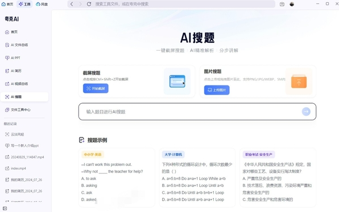Viewport: 339px width, 212px height.
Task: Open 文件工具中心 in the sidebar
Action: 24,110
